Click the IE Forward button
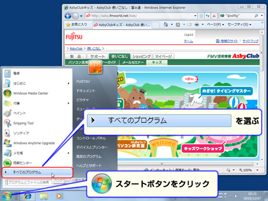The width and height of the screenshot is (268, 201). 75,16
